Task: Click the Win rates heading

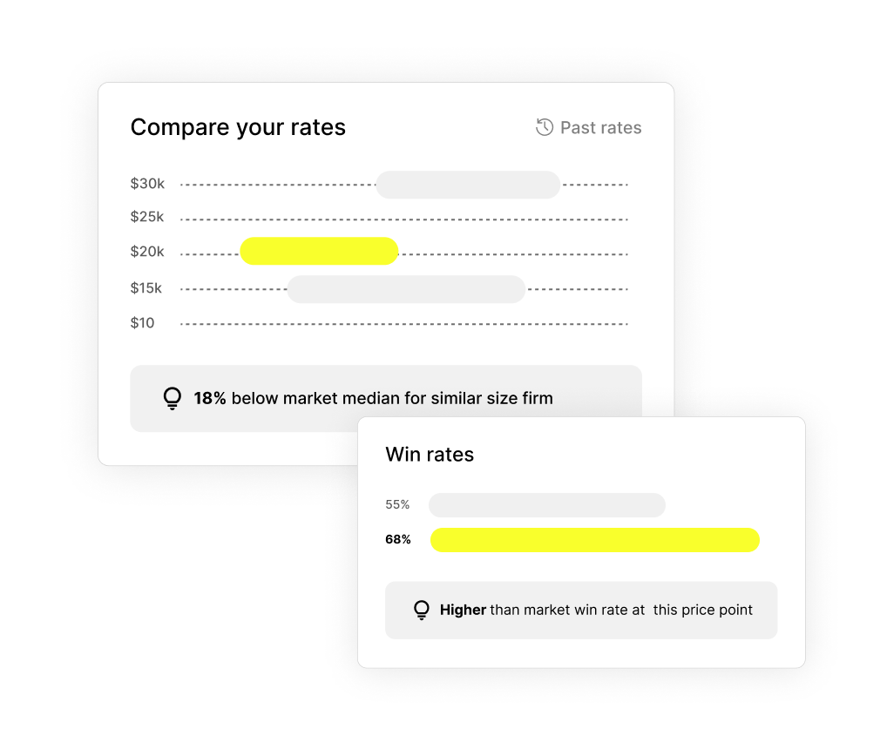Action: coord(430,455)
